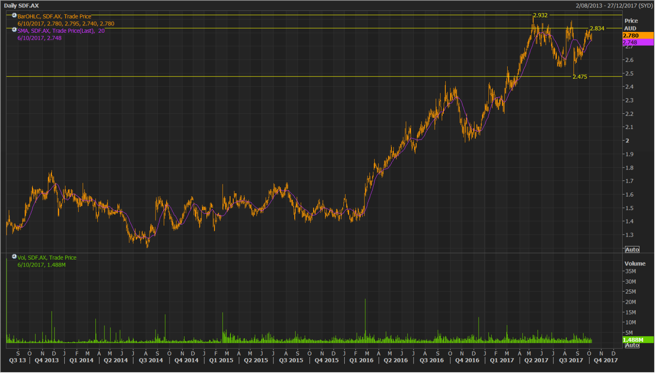The image size is (655, 373).
Task: Click the Q1 2016 label on the time axis
Action: (x=361, y=361)
